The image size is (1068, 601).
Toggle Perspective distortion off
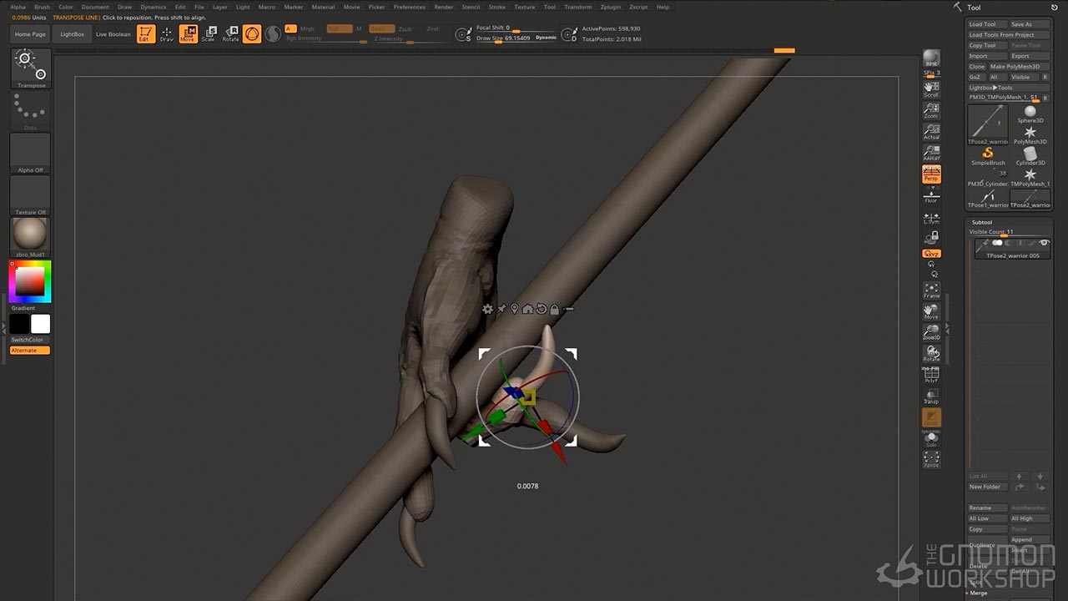click(931, 174)
